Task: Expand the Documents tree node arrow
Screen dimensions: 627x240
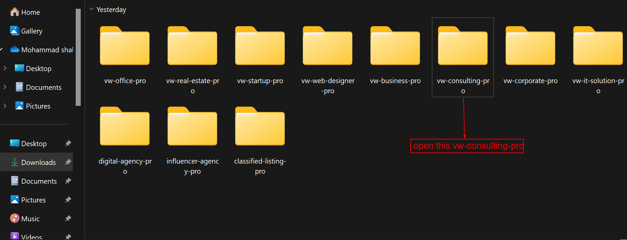Action: (x=5, y=87)
